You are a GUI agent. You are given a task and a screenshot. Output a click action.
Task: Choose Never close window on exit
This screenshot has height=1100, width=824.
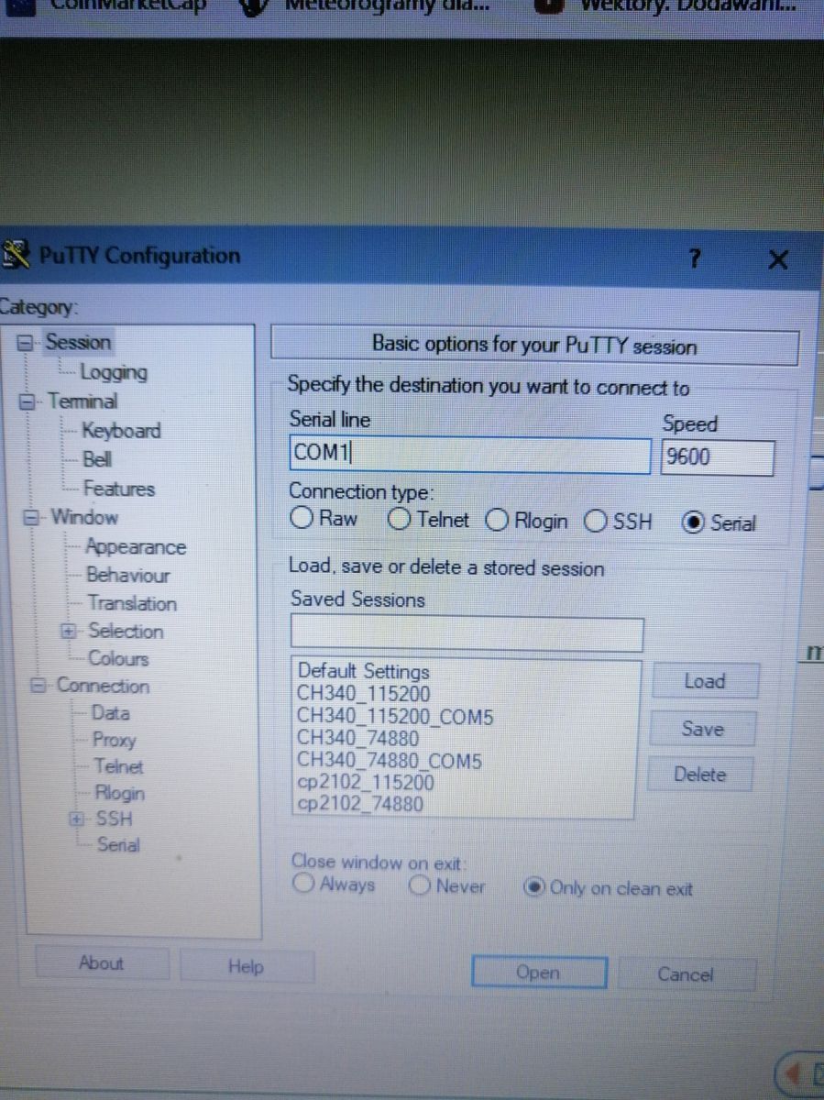pos(420,886)
